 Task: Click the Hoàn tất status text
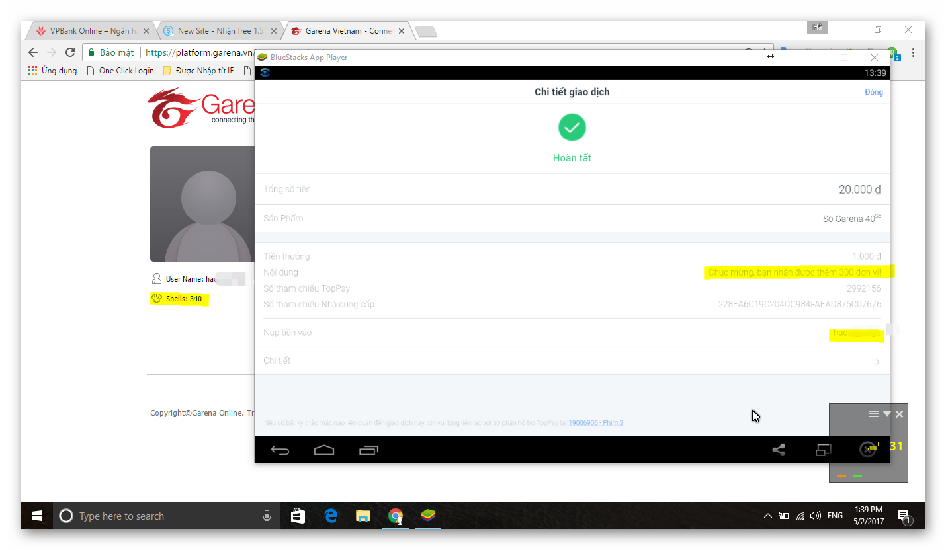pyautogui.click(x=572, y=158)
